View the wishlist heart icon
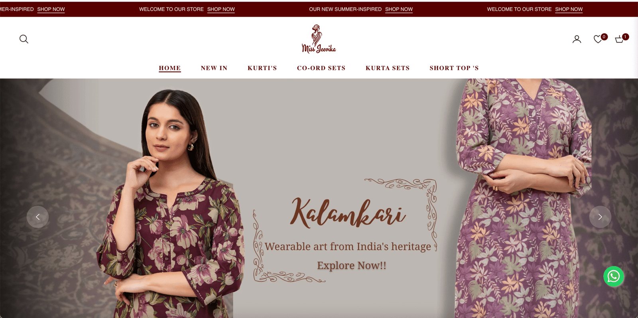 (598, 39)
